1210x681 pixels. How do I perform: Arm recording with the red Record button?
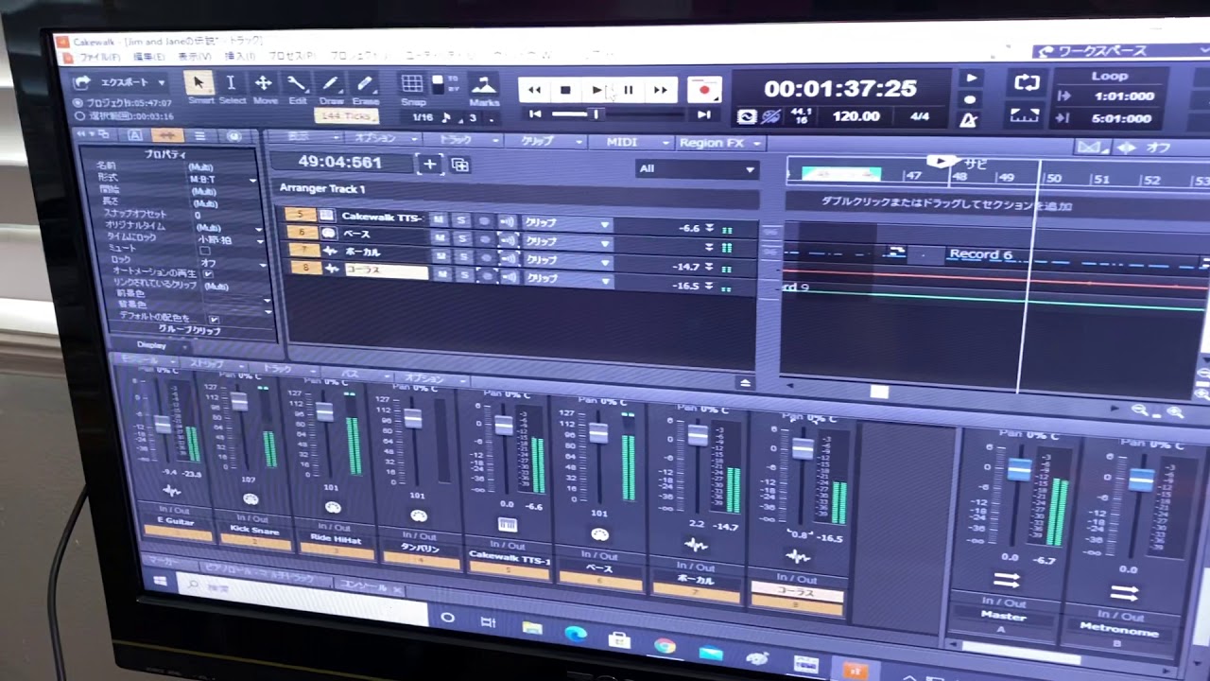(704, 91)
